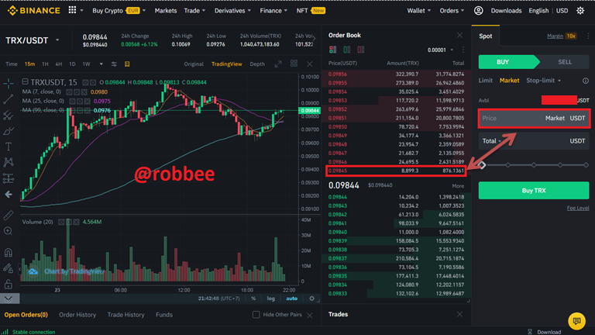
Task: Click the back arrow in chart toolbar
Action: (x=9, y=195)
